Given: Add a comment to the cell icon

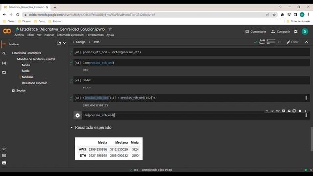Looking at the screenshot, I should pos(283,111).
